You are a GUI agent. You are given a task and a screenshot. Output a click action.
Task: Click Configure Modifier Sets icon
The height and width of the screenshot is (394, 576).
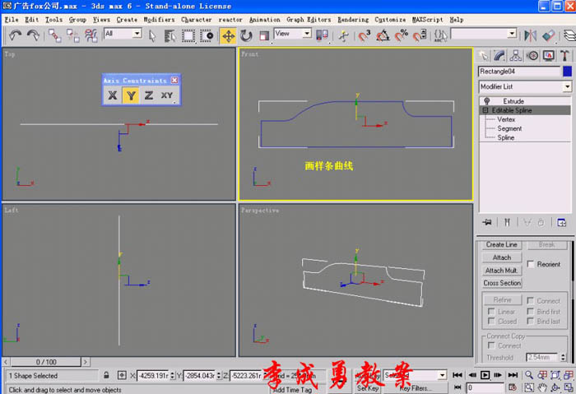[x=561, y=223]
